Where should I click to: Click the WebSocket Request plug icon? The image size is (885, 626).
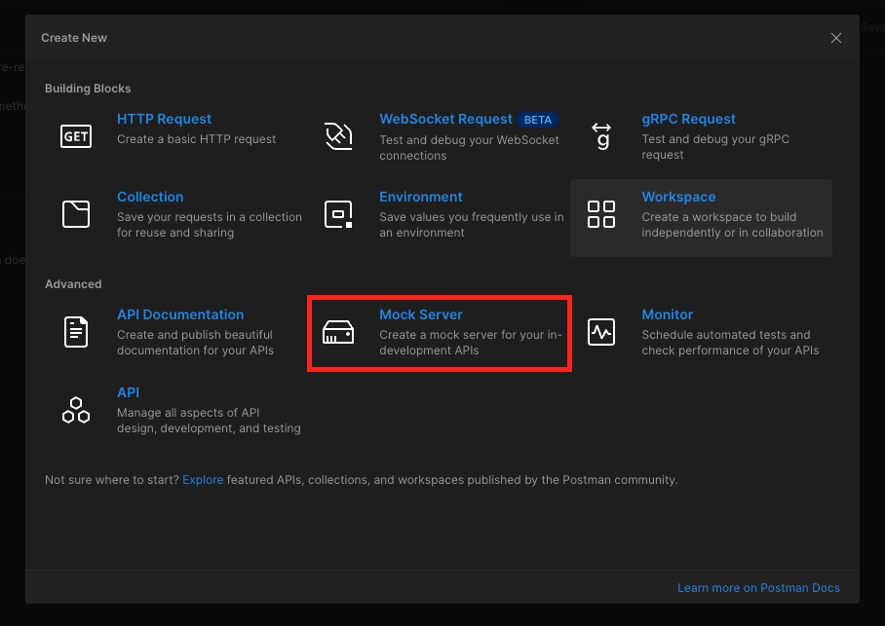[338, 136]
